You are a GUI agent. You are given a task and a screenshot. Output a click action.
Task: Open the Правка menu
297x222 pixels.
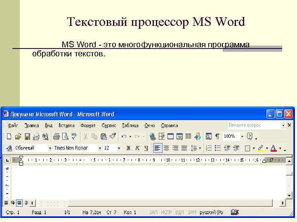[x=32, y=125]
